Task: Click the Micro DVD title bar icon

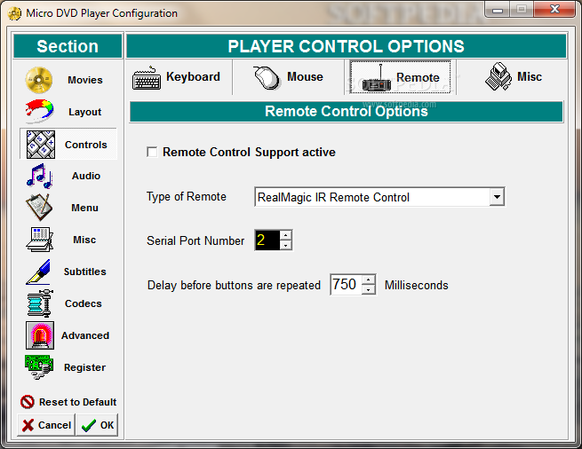Action: (14, 13)
